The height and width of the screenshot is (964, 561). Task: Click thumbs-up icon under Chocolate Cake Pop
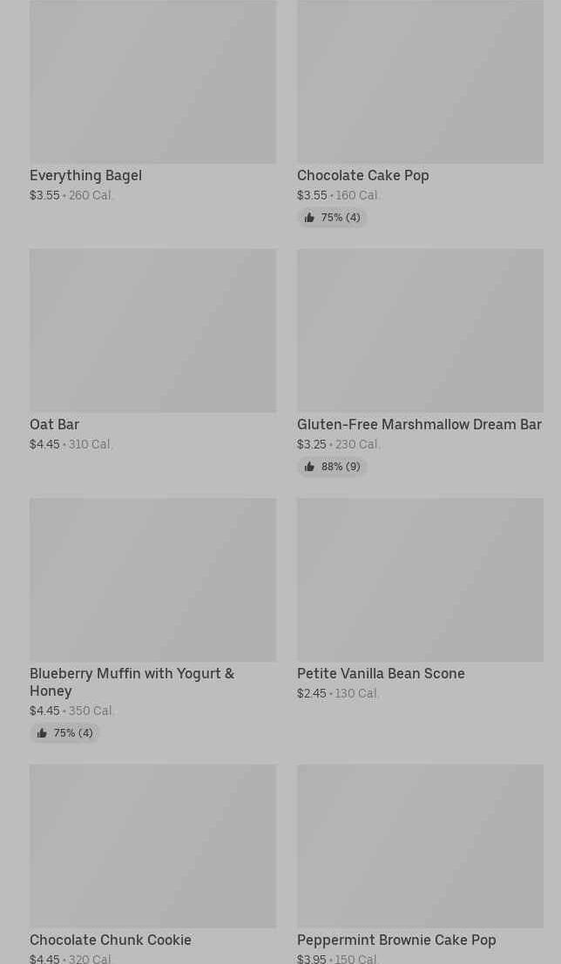309,218
